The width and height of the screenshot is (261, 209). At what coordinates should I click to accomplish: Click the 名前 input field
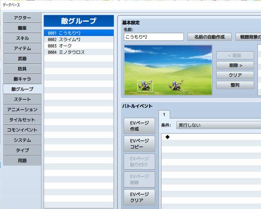154,37
